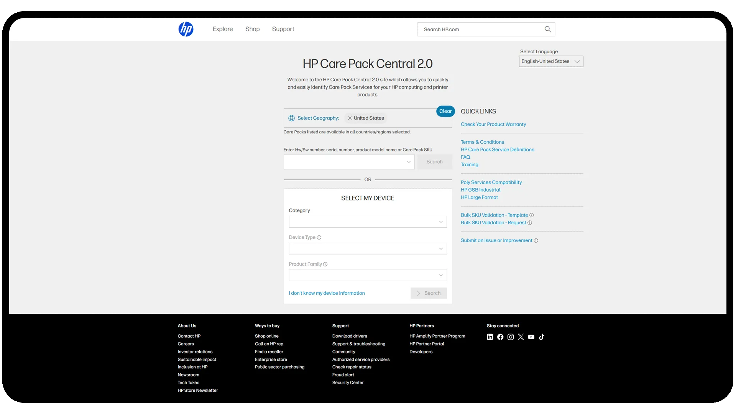Screen dimensions: 736x414
Task: Click the Search HP.com input field
Action: (x=479, y=29)
